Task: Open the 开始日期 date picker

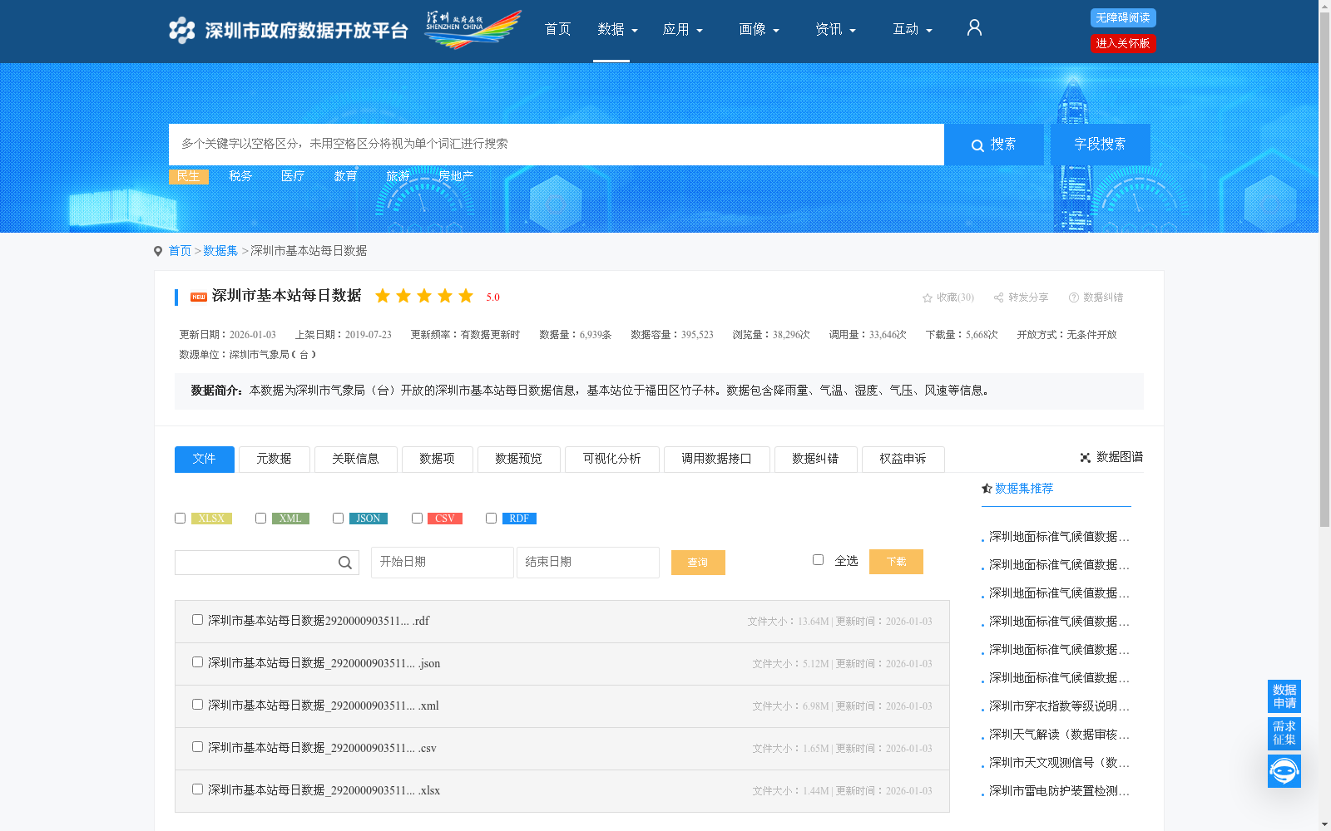Action: click(x=442, y=563)
